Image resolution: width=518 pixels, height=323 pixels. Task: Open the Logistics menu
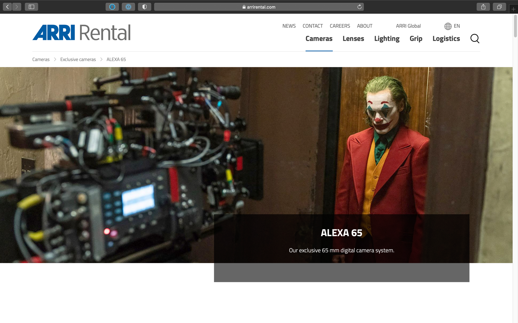(x=446, y=39)
